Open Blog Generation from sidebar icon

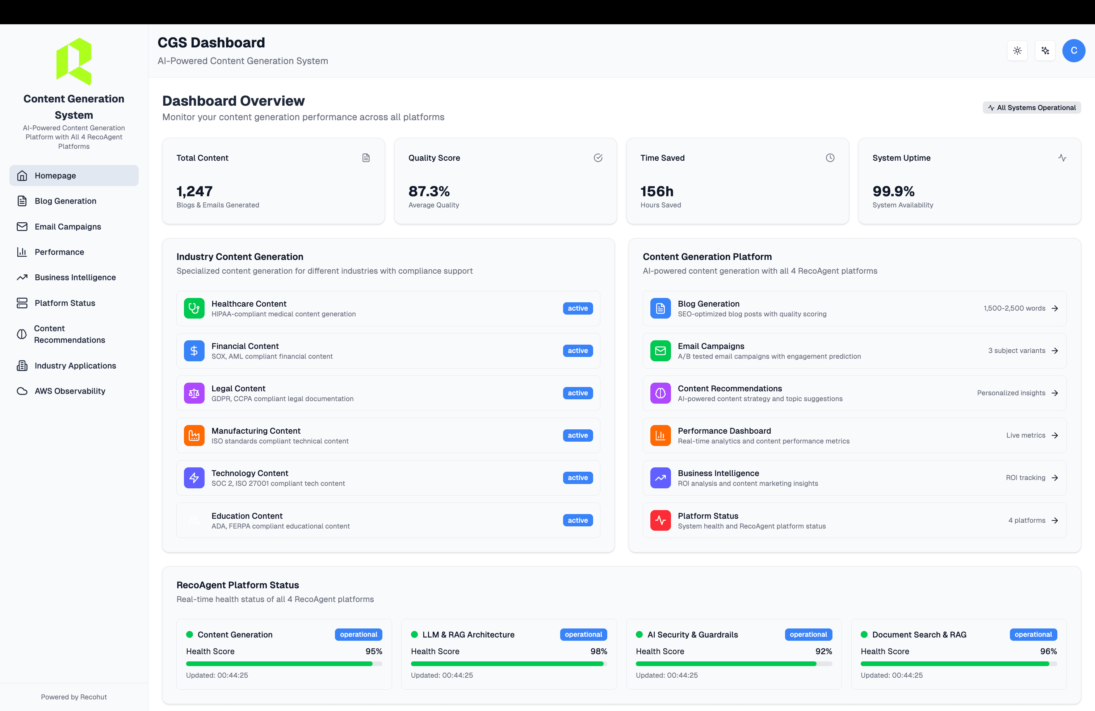(22, 201)
